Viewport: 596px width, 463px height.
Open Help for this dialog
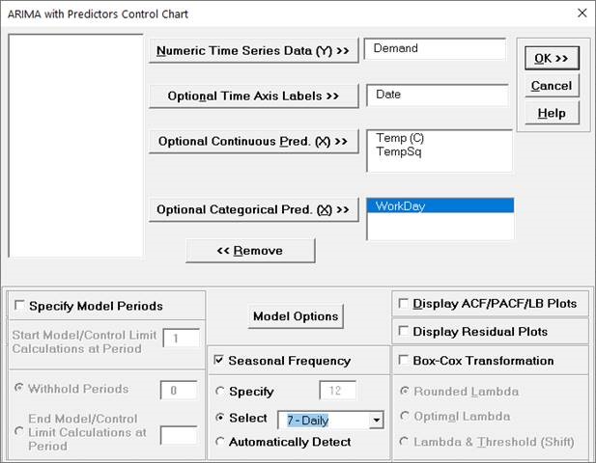[551, 113]
